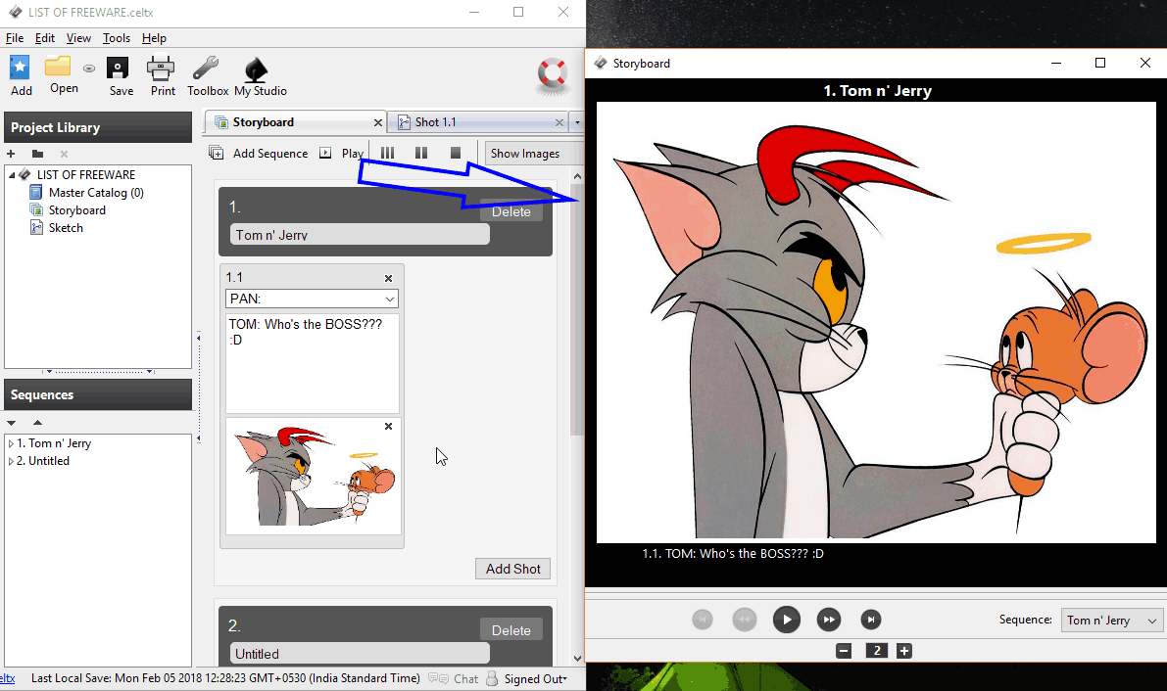Screen dimensions: 1167x691
Task: Select the single-column layout view
Action: (456, 153)
